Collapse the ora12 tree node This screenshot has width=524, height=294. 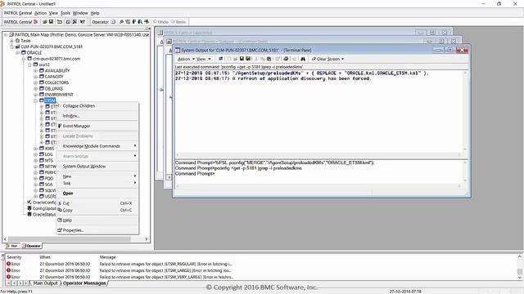click(x=29, y=65)
